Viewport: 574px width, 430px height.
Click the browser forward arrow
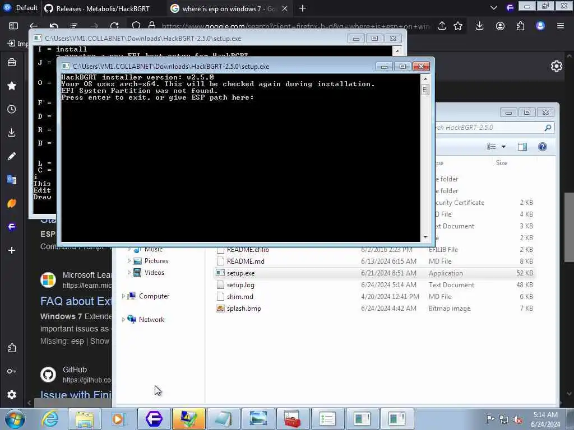pos(94,26)
